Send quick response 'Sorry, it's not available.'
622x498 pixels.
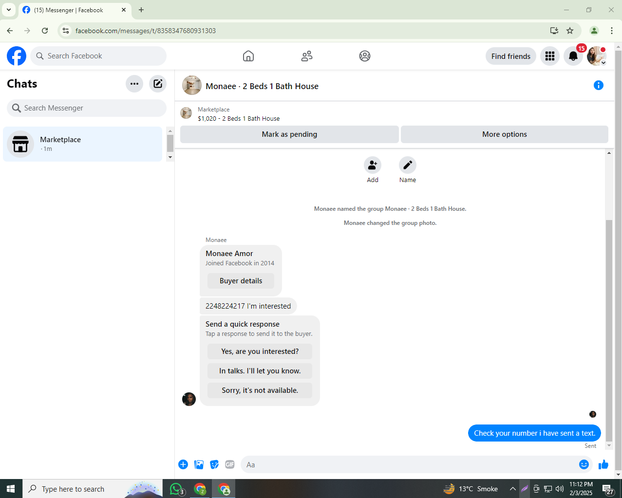(x=260, y=390)
